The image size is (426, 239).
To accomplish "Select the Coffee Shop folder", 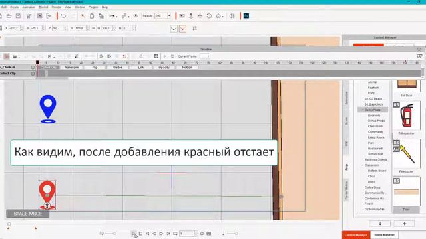I will [x=373, y=187].
